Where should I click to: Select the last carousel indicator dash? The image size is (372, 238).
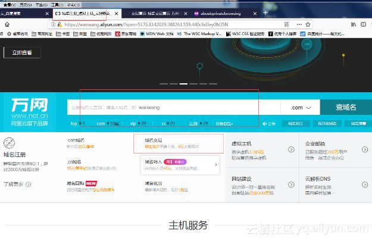[x=213, y=84]
